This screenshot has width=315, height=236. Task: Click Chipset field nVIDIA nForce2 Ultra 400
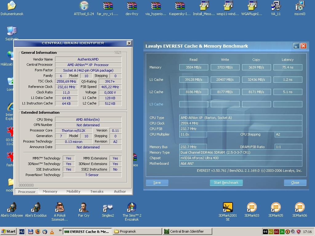pyautogui.click(x=241, y=158)
